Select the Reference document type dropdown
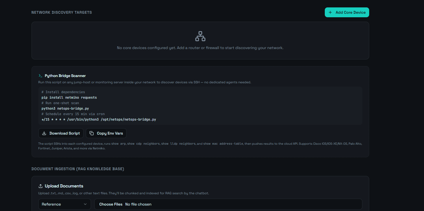This screenshot has height=211, width=424. pos(64,204)
